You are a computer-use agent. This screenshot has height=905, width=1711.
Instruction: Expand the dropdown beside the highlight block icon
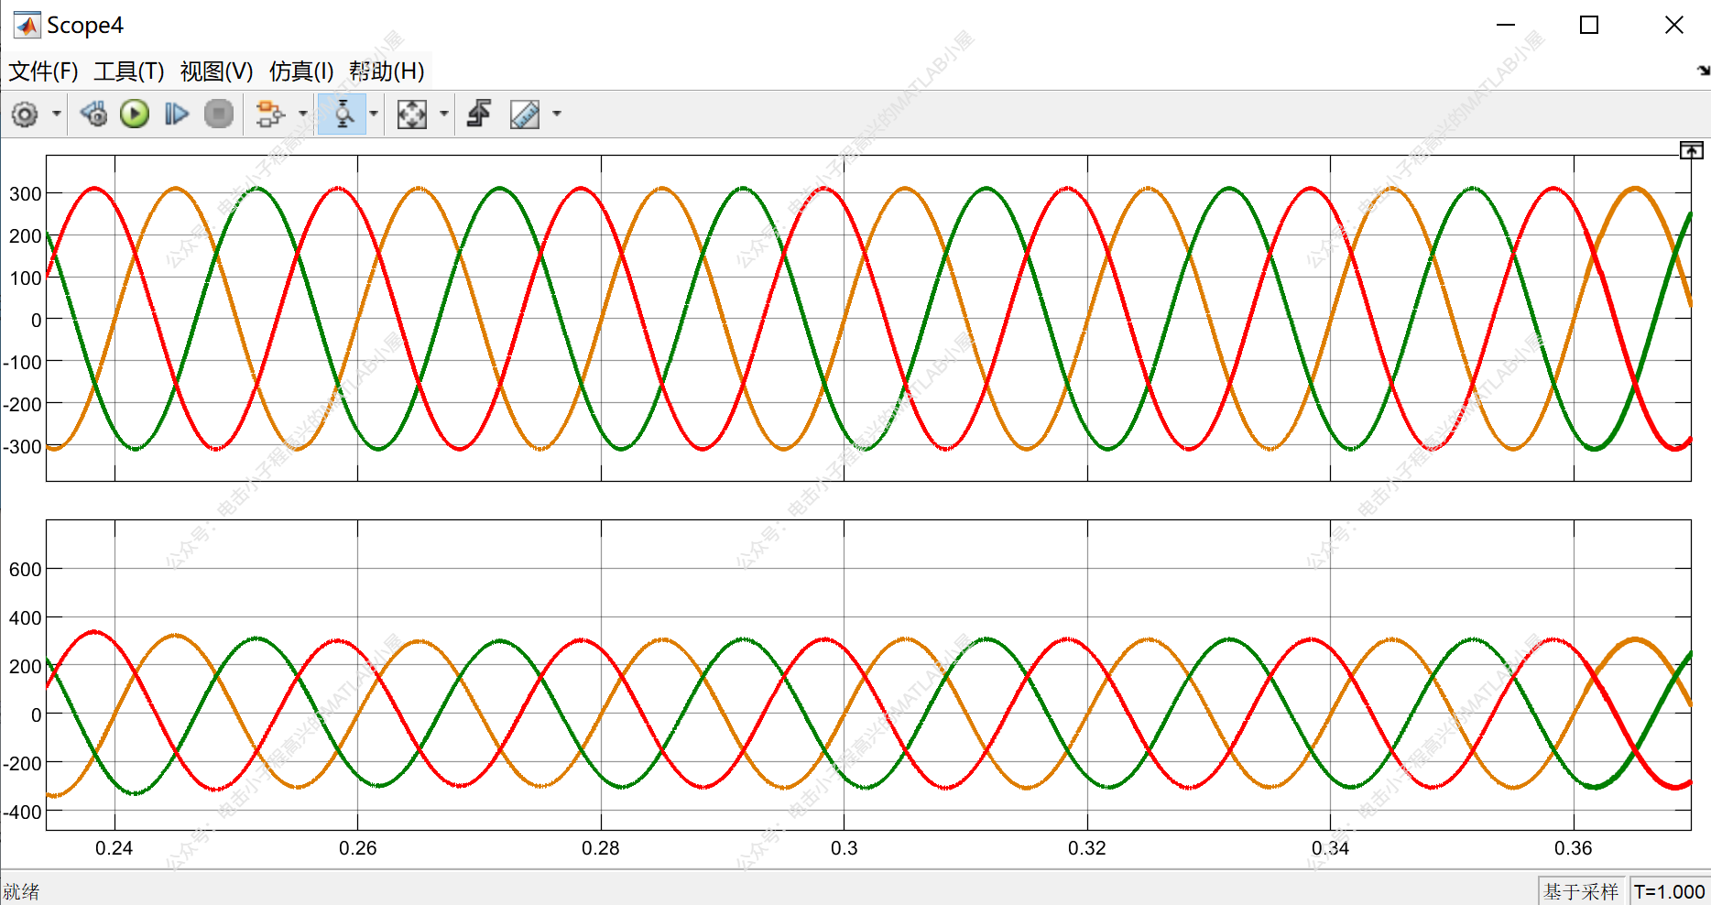[x=303, y=114]
